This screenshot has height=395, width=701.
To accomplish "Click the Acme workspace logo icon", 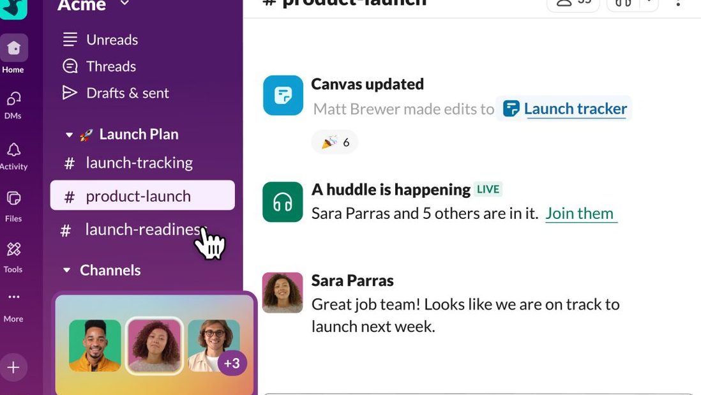I will coord(13,9).
